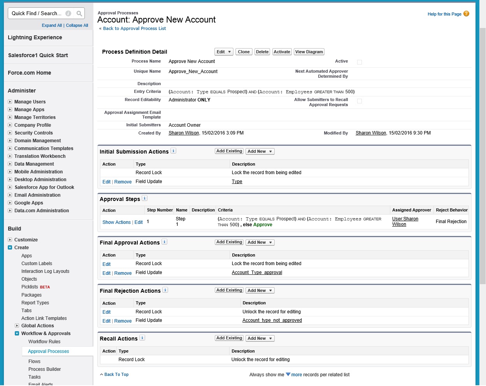Open info icon next to Approval Steps
This screenshot has width=486, height=386.
click(144, 198)
